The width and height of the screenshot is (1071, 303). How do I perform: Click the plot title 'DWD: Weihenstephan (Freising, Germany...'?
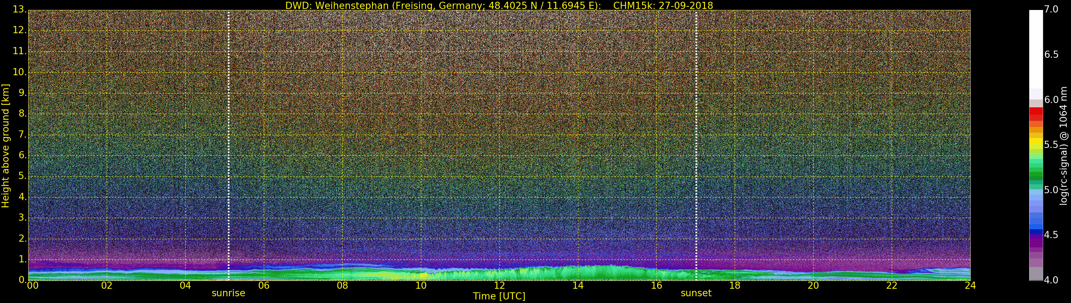click(499, 5)
